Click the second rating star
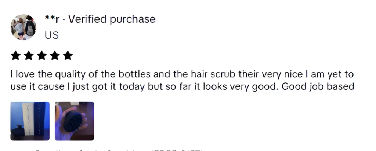Screen dimensions: 376x151 pyautogui.click(x=29, y=56)
